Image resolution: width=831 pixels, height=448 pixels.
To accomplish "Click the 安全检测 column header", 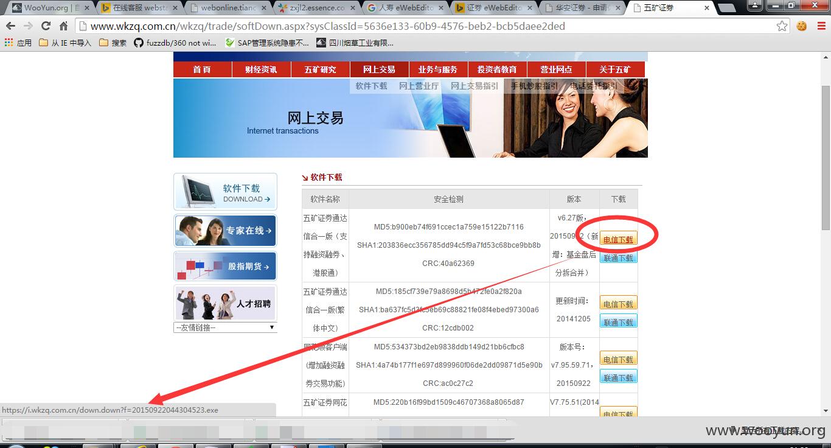I will pyautogui.click(x=449, y=199).
